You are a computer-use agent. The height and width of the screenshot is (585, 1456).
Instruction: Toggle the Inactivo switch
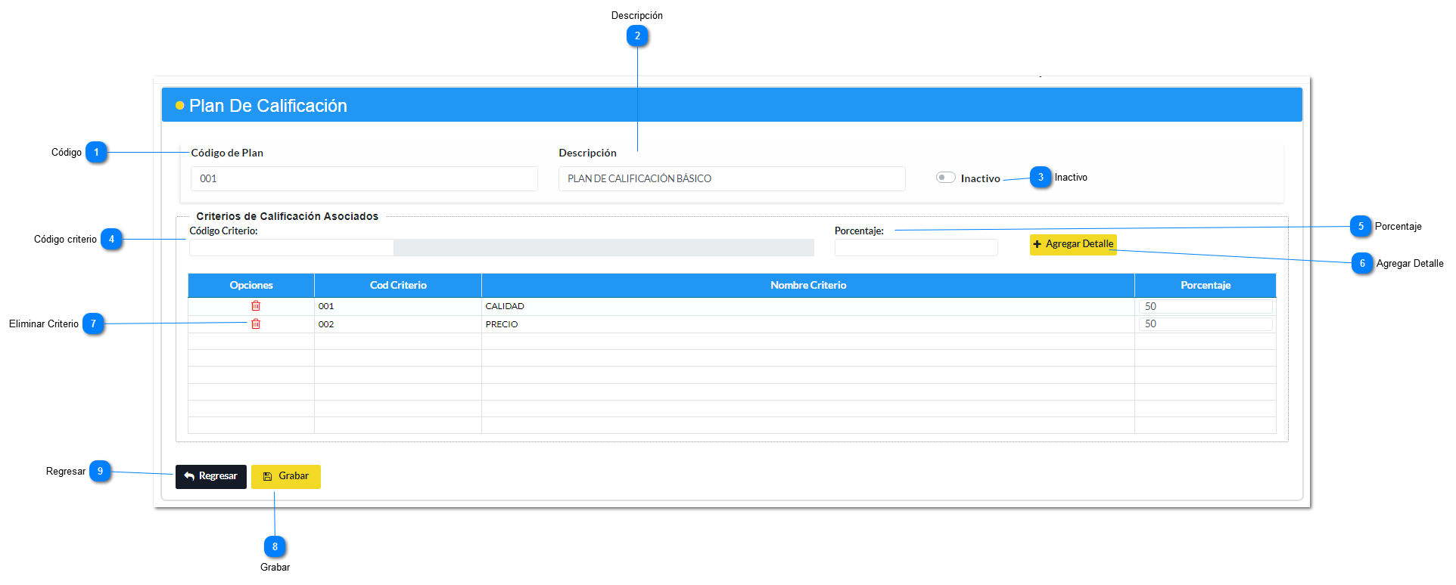tap(945, 178)
